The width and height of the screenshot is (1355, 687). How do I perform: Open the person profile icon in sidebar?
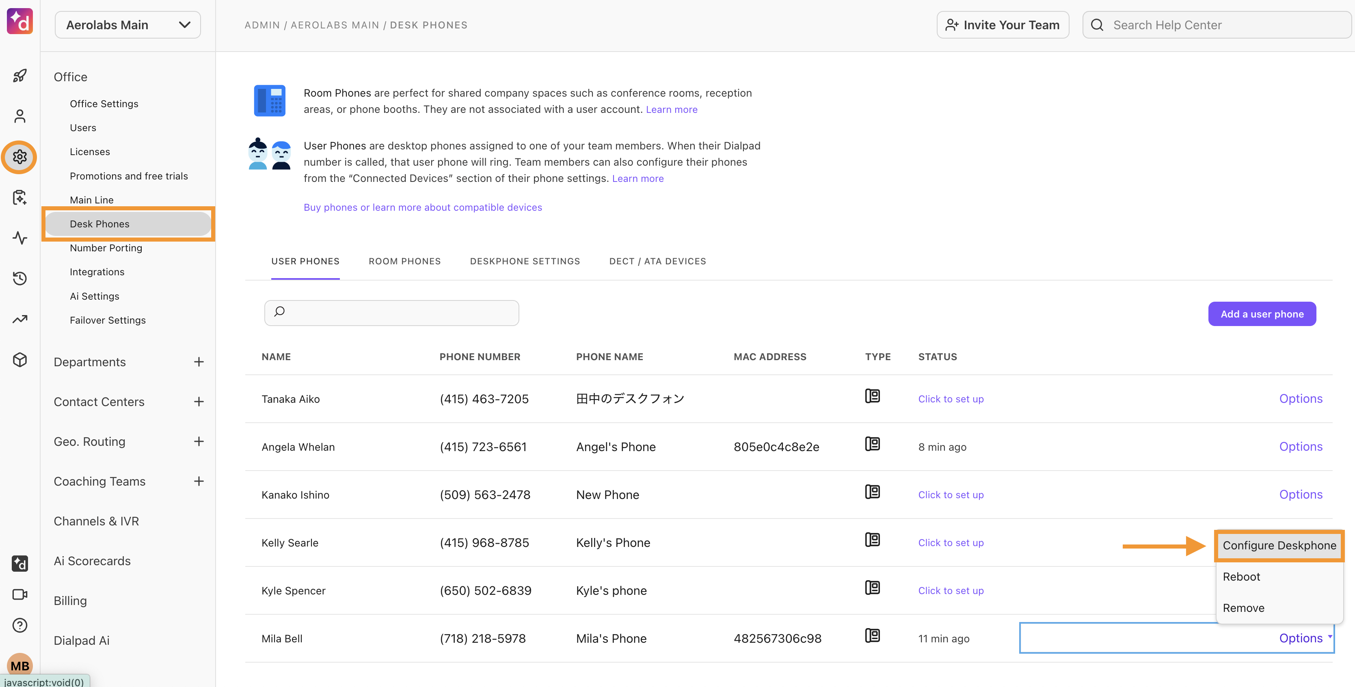(19, 116)
